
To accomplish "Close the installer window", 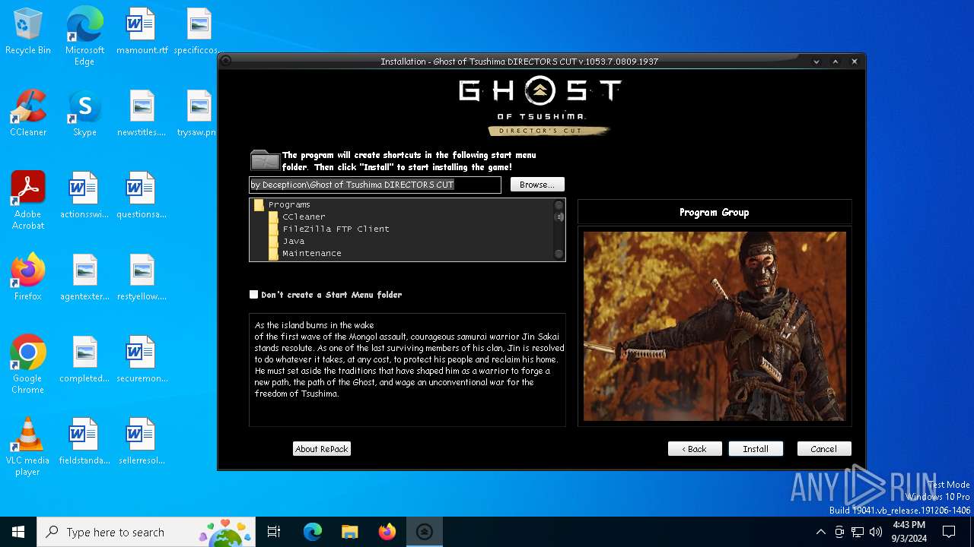I will point(855,62).
